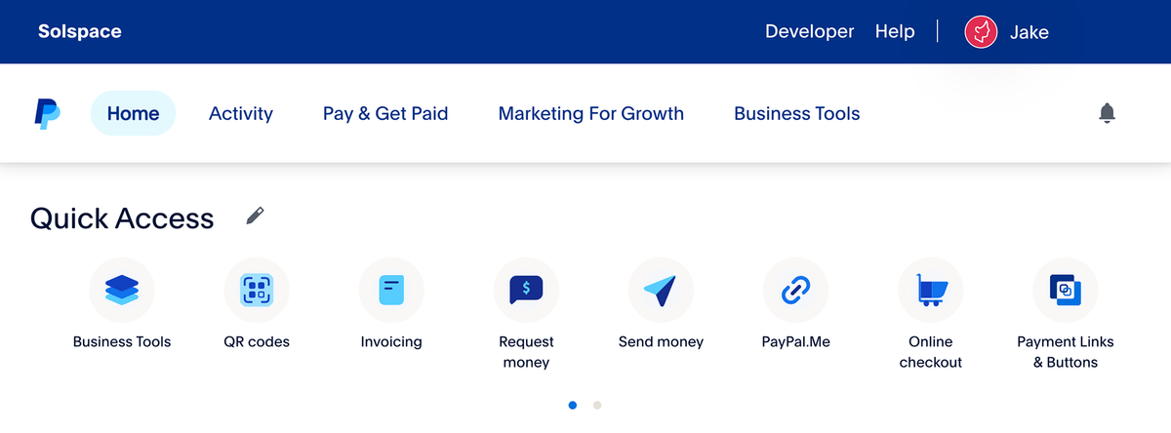This screenshot has width=1171, height=433.
Task: Switch to the Activity tab
Action: coord(241,114)
